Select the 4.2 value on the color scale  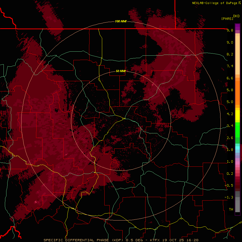click(230, 114)
